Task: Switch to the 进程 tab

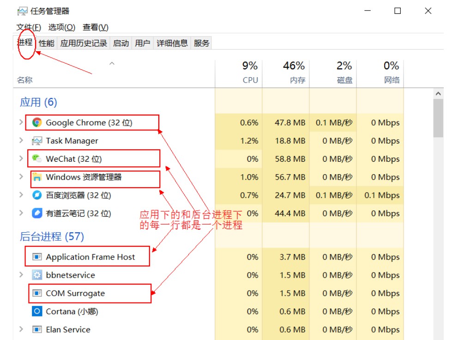Action: pyautogui.click(x=25, y=42)
